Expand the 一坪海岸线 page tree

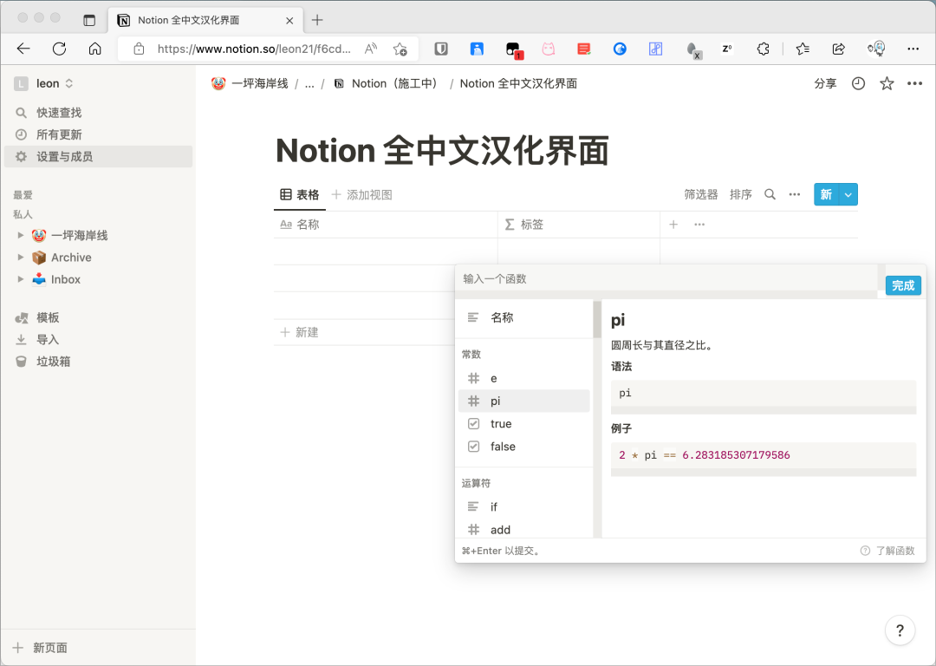pyautogui.click(x=21, y=235)
